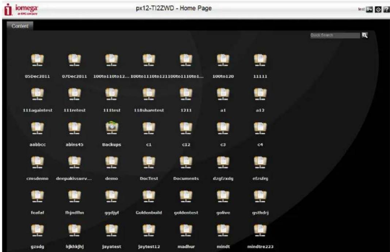This screenshot has height=252, width=390.
Task: Open the goldentest share thumbnail
Action: 186,196
